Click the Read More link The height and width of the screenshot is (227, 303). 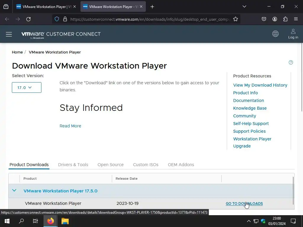pos(70,126)
